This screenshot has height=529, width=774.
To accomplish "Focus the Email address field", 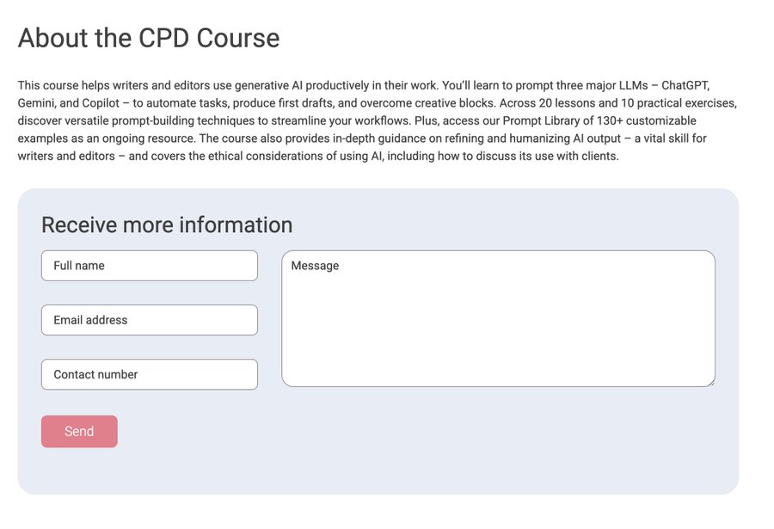I will 149,320.
